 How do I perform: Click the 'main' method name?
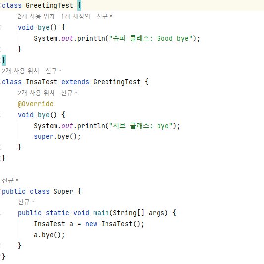click(x=101, y=213)
